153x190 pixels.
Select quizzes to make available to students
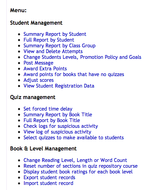click(74, 138)
